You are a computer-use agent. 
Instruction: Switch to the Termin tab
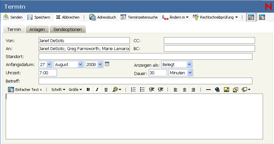coord(14,30)
